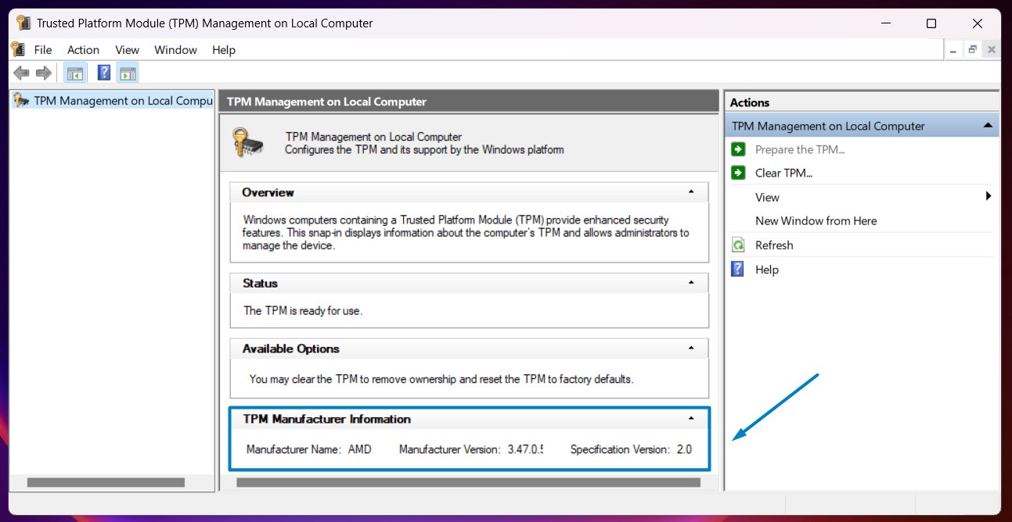Open the Help menu in the menu bar
The height and width of the screenshot is (522, 1012).
tap(224, 50)
